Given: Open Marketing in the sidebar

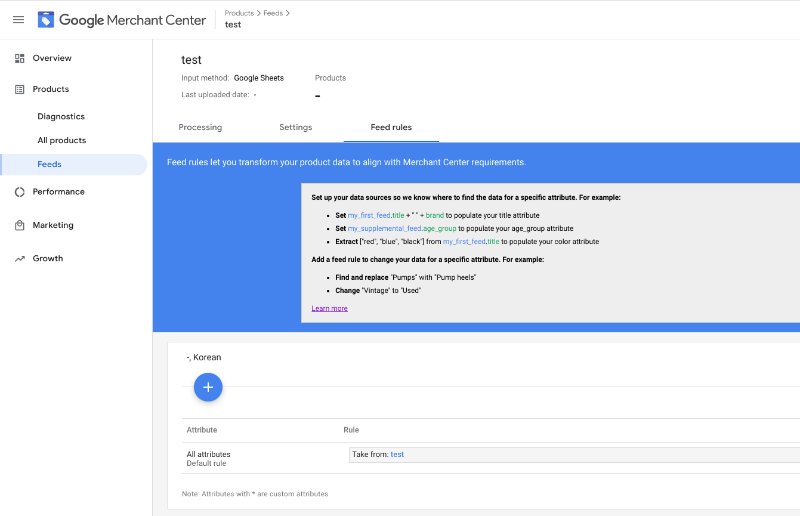Looking at the screenshot, I should pyautogui.click(x=53, y=225).
